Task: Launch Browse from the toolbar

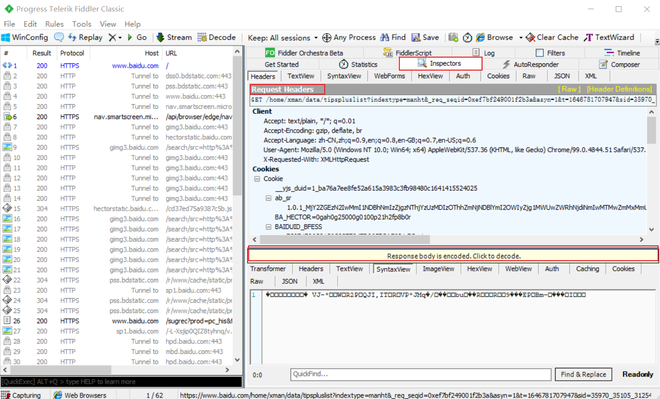Action: pos(495,37)
